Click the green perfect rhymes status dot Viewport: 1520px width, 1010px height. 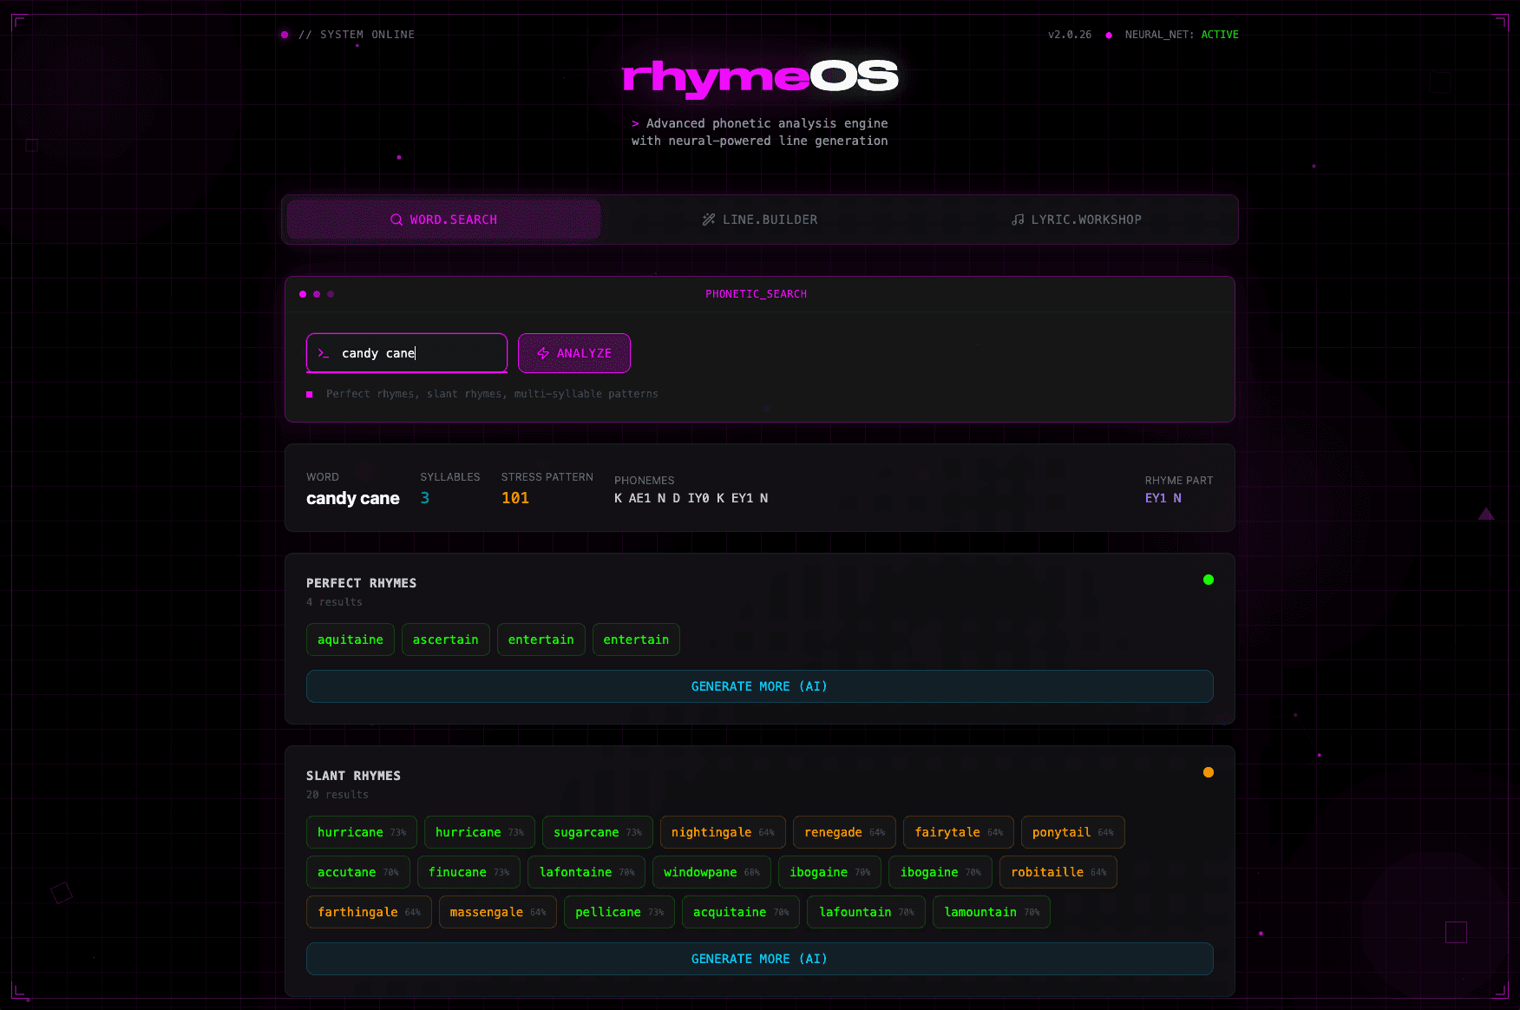pos(1209,580)
